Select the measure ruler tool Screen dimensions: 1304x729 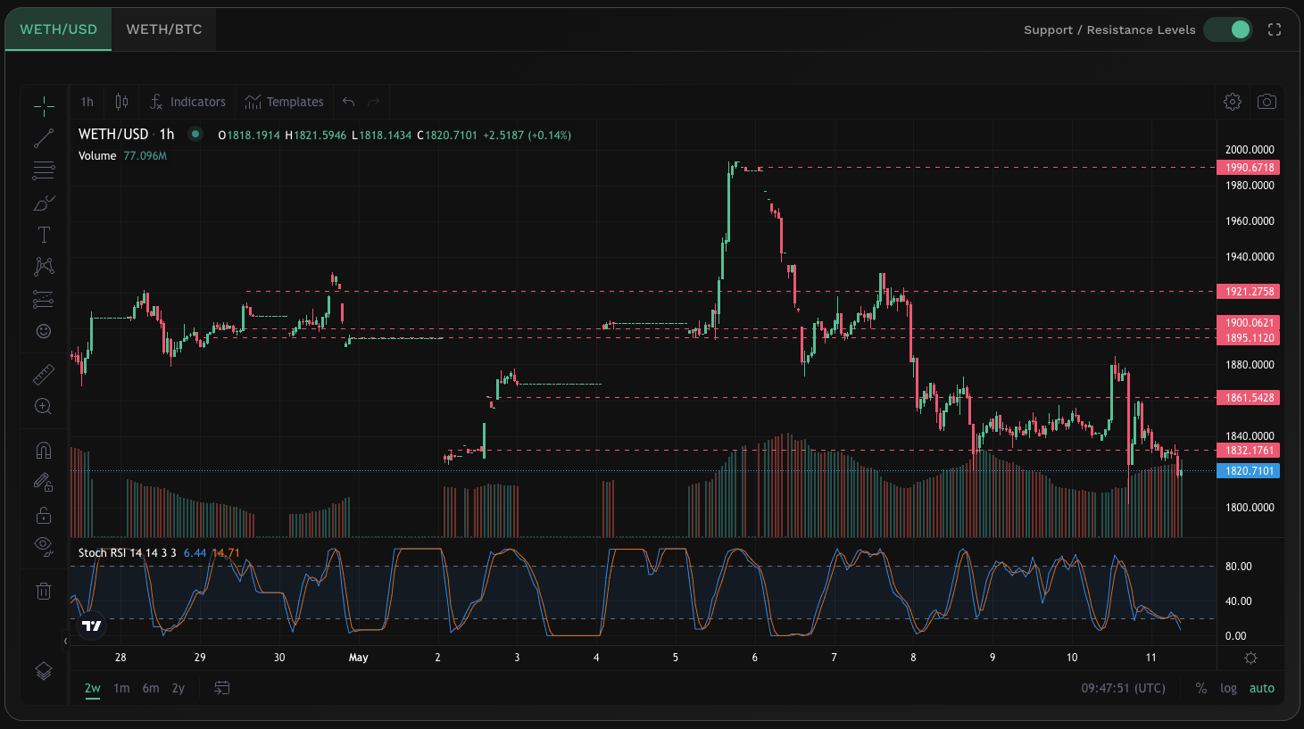44,375
